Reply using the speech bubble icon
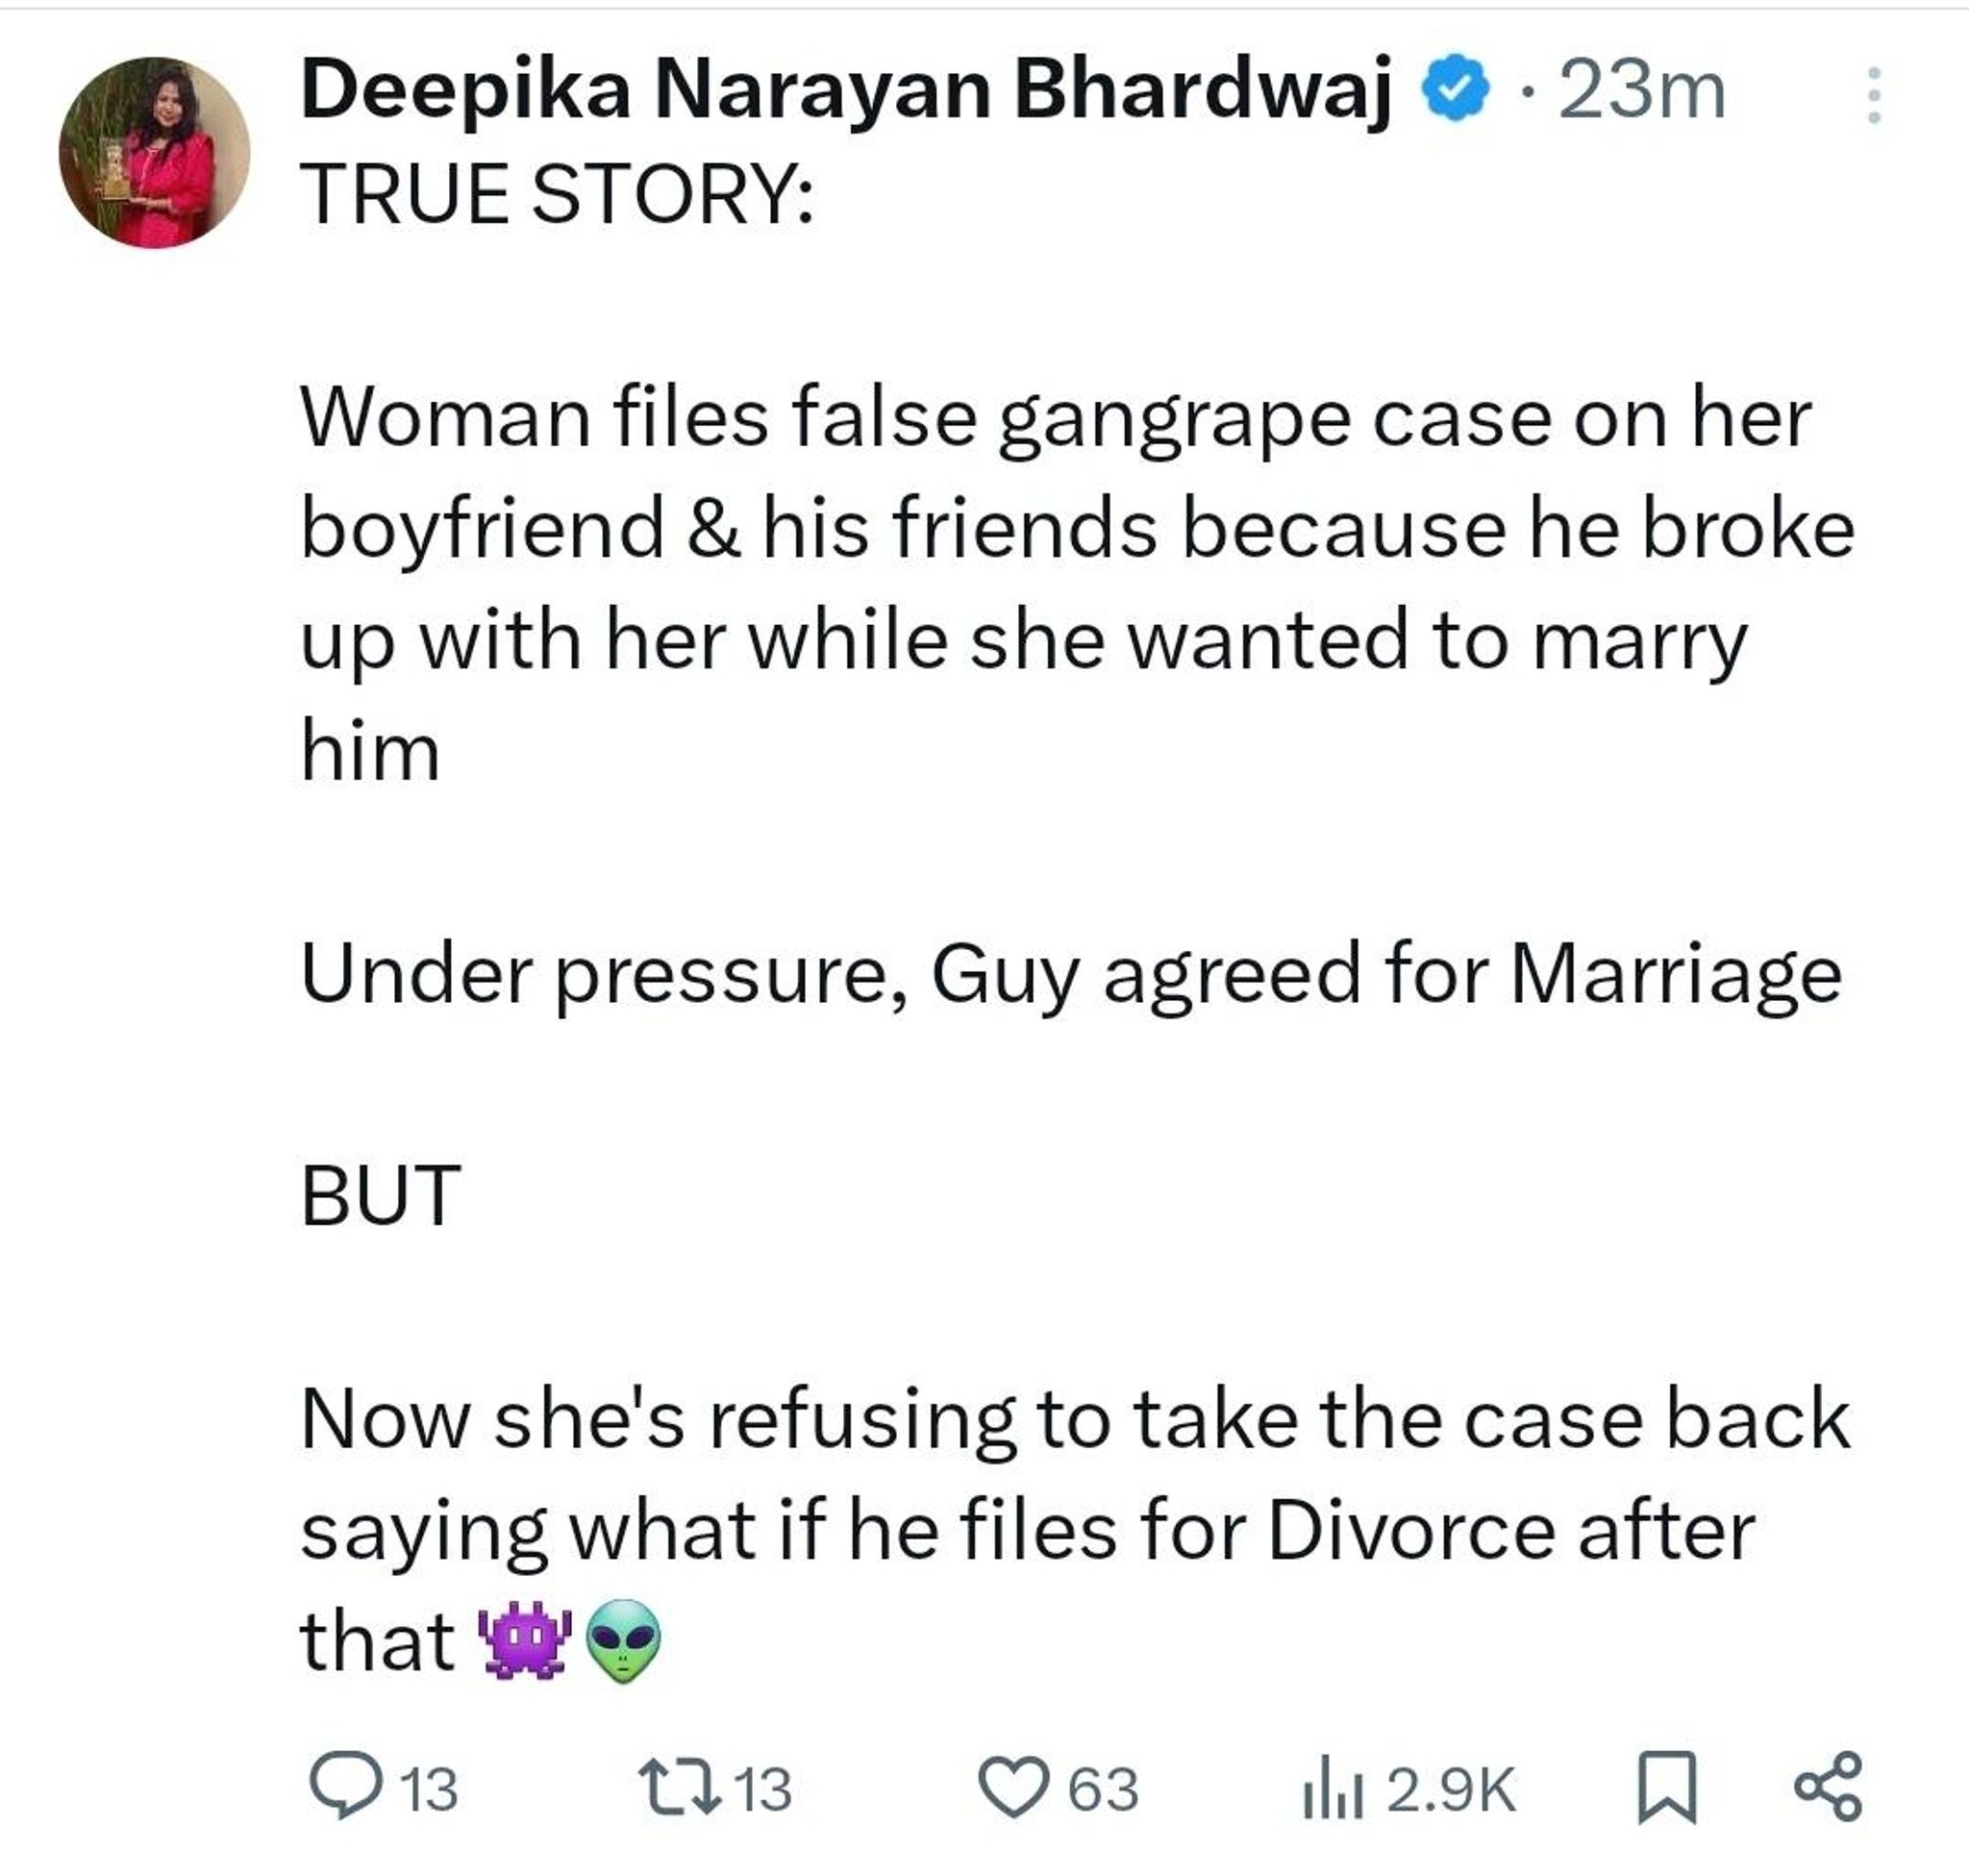Screen dimensions: 1969x1876 pyautogui.click(x=345, y=1788)
